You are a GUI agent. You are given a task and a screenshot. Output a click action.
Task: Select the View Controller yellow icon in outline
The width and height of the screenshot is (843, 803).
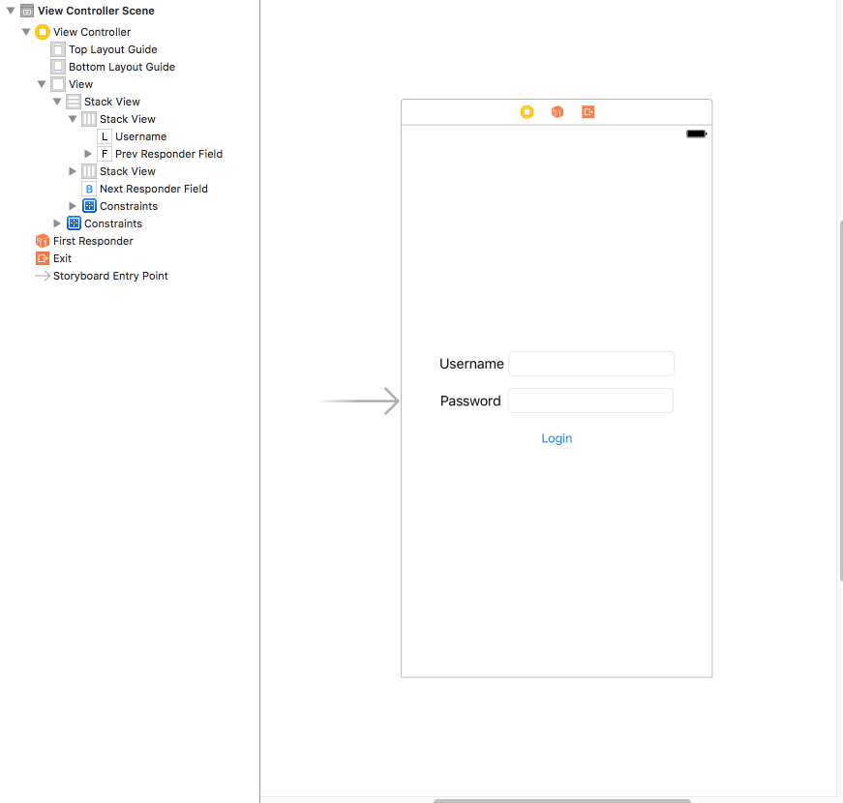(x=42, y=31)
